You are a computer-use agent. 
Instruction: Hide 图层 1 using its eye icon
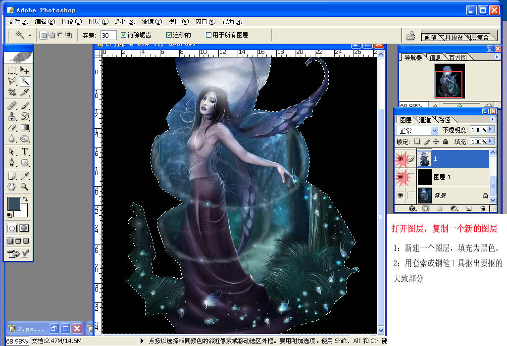[400, 177]
